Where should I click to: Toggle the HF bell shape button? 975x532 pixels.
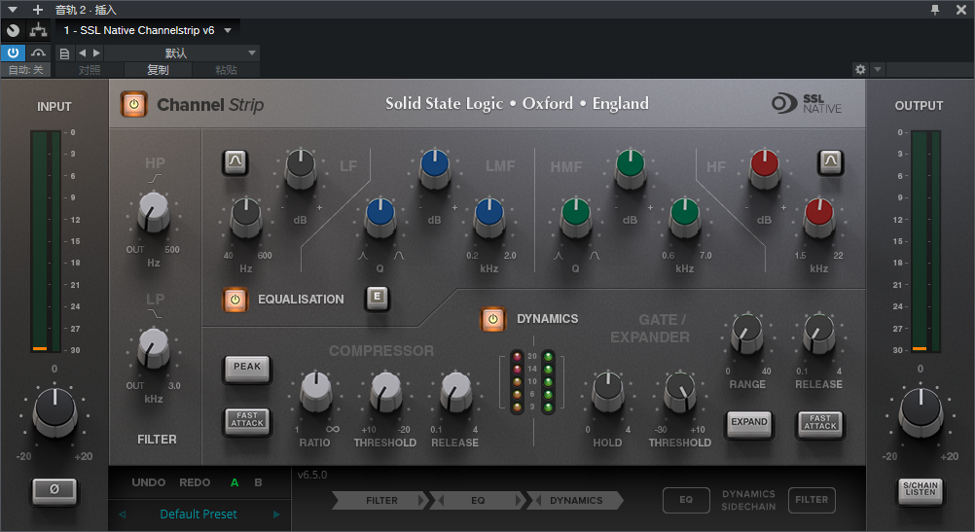click(x=831, y=162)
